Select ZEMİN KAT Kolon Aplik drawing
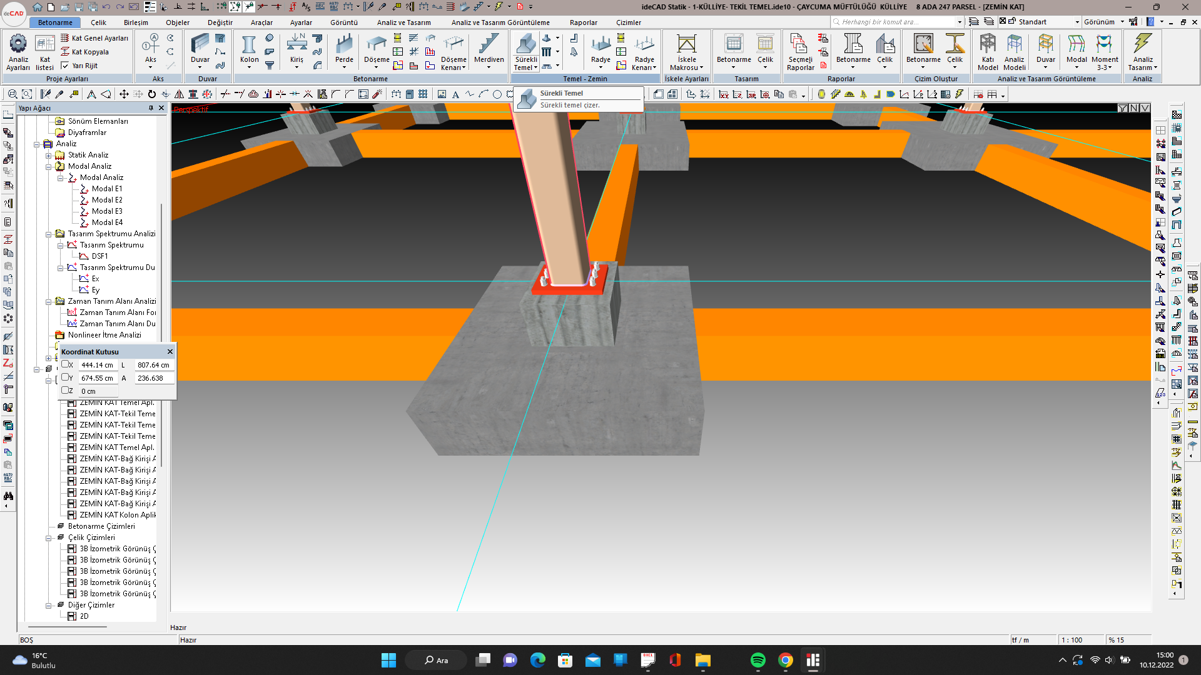1201x675 pixels. click(118, 515)
